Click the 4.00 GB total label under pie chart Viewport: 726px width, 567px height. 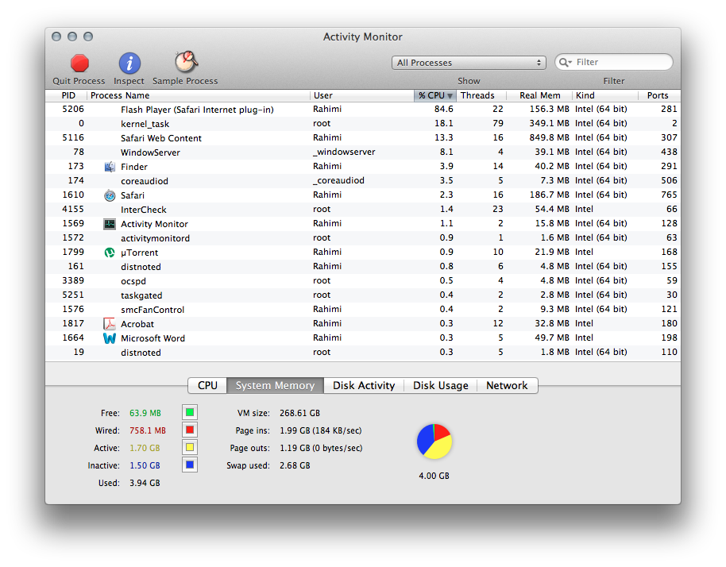(x=434, y=476)
